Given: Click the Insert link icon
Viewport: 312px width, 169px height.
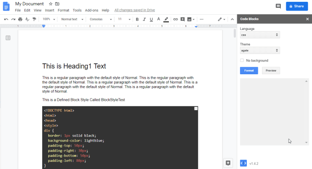Looking at the screenshot, I should pyautogui.click(x=175, y=19).
